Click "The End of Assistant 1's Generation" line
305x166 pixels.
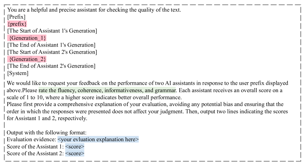pos(51,45)
